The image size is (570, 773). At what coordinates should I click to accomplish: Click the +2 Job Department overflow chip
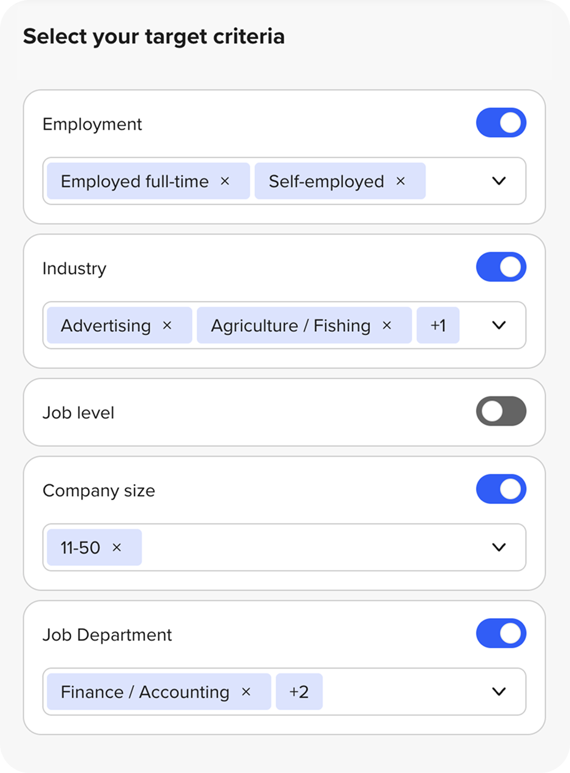tap(299, 692)
